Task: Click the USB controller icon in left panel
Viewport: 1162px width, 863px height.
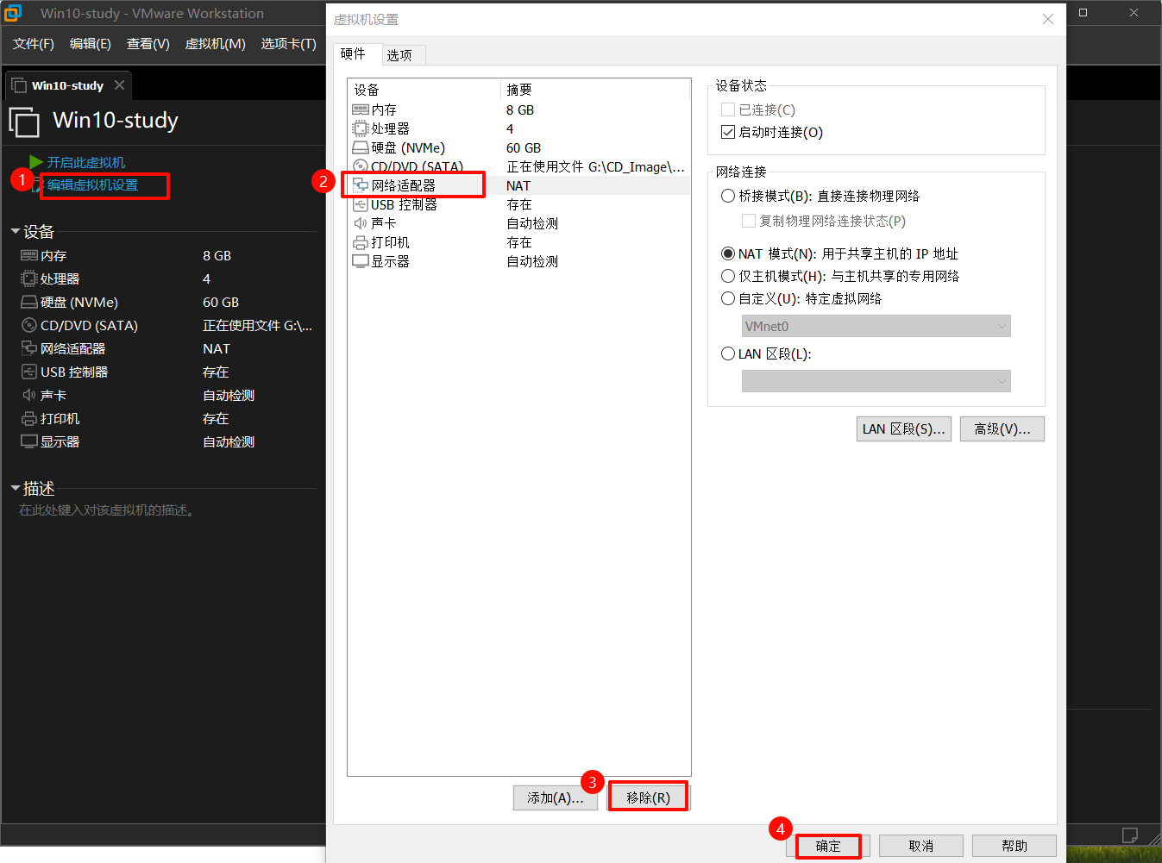Action: pyautogui.click(x=29, y=372)
